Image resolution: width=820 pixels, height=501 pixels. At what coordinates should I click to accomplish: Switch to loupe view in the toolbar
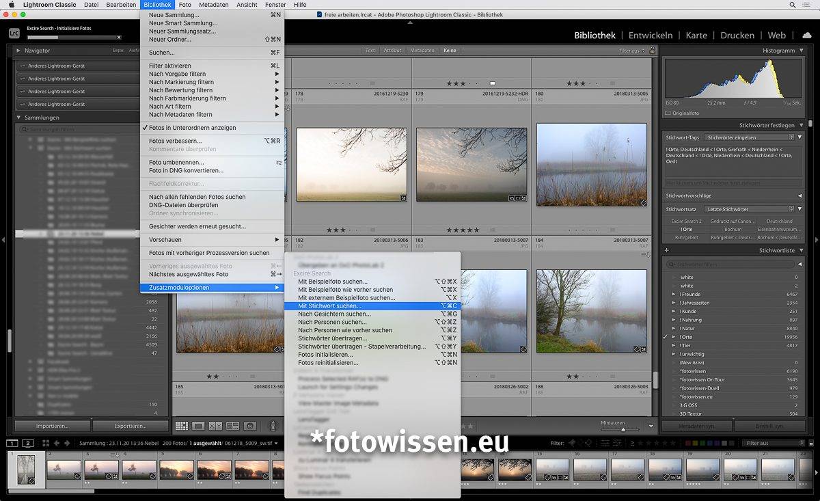198,426
